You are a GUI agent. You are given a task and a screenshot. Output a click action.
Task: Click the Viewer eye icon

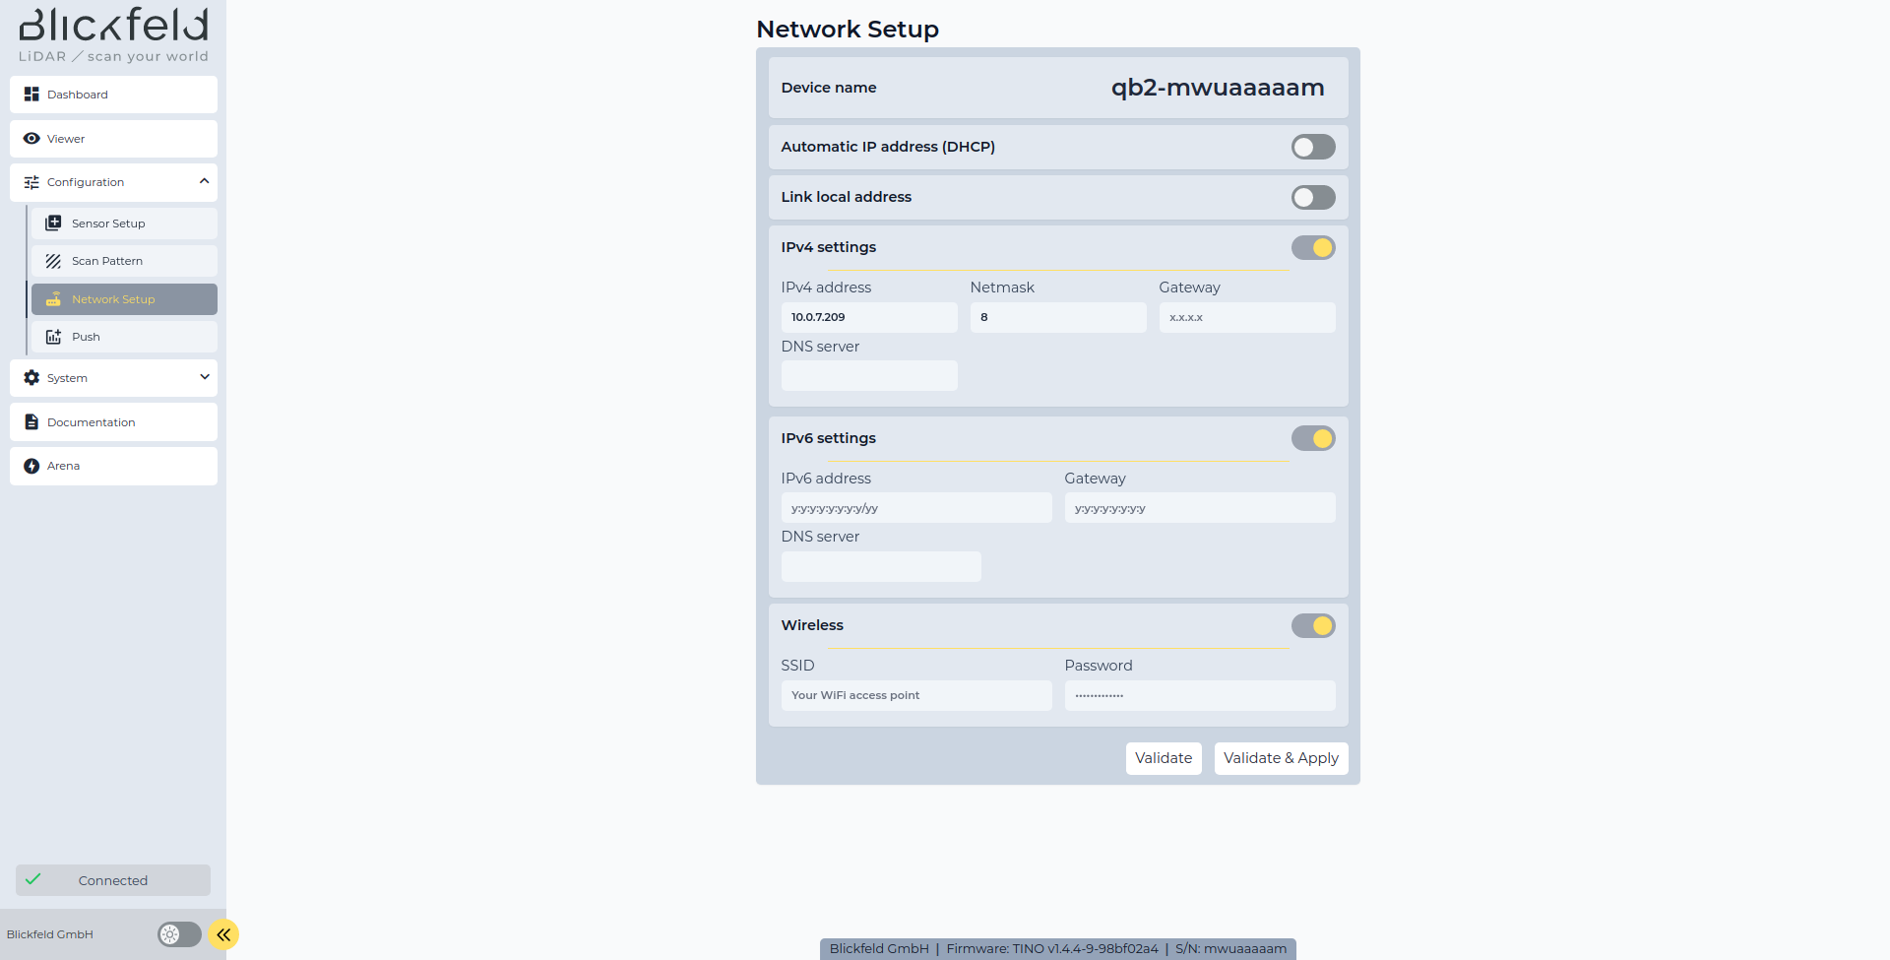(31, 139)
